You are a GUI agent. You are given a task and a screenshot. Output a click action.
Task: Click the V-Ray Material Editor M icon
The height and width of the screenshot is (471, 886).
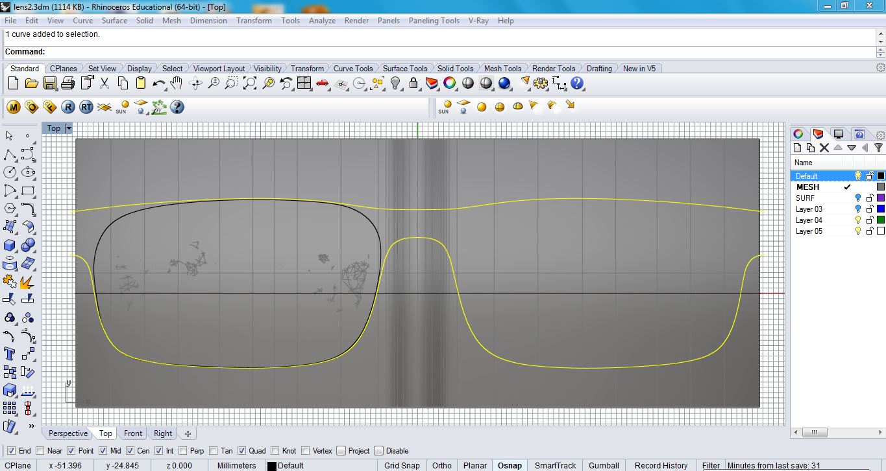[x=14, y=107]
